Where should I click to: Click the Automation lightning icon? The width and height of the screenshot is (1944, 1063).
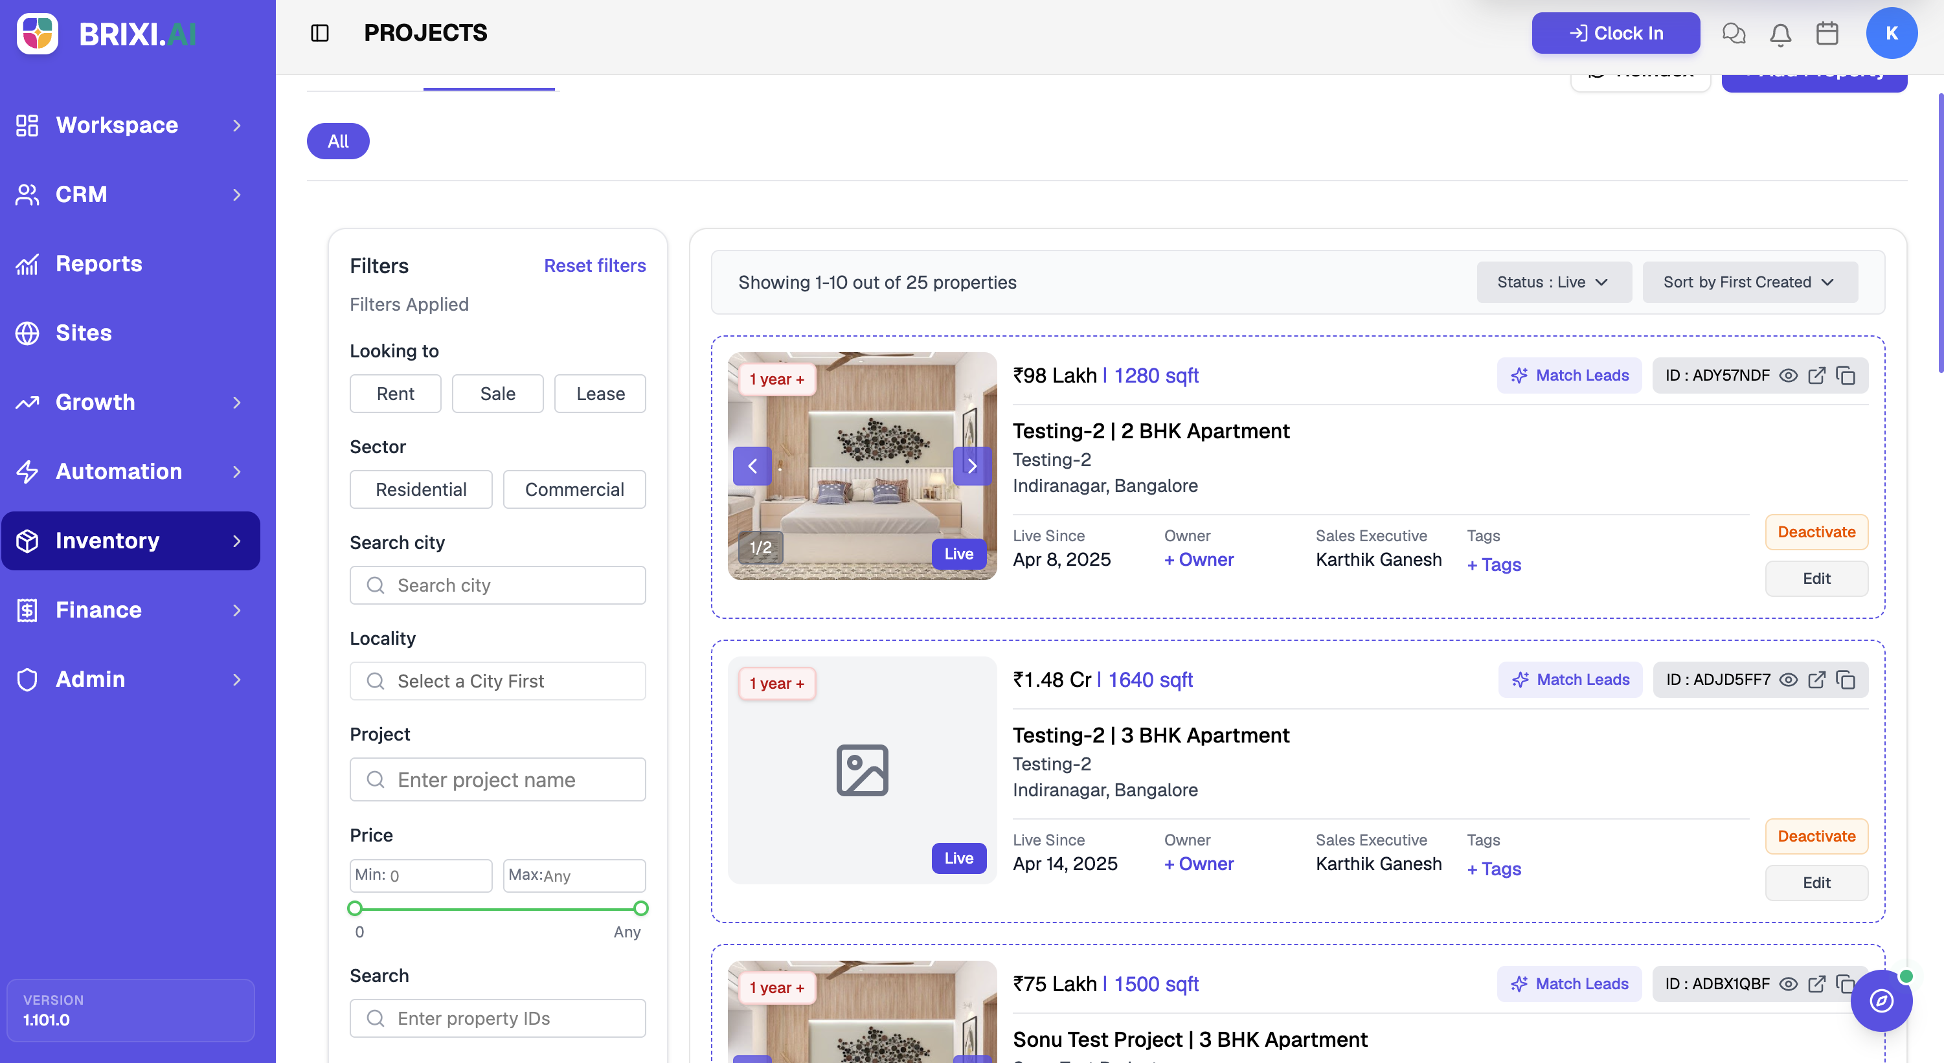click(x=27, y=471)
